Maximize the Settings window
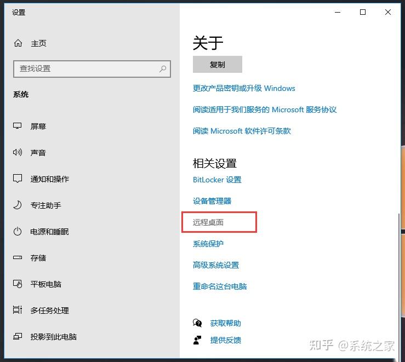This screenshot has height=362, width=405. point(363,12)
